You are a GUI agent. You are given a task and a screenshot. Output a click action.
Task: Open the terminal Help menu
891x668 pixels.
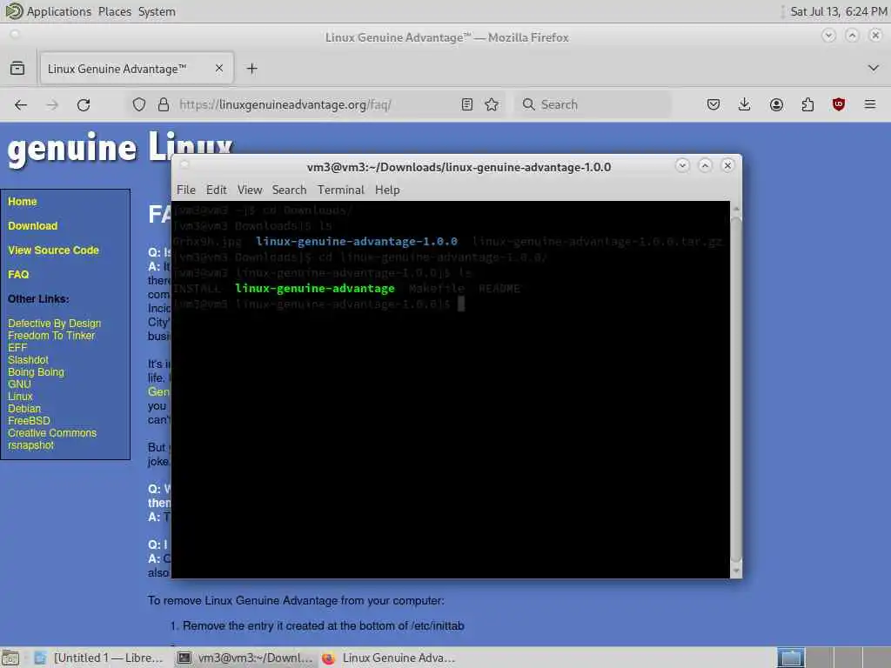(x=387, y=190)
